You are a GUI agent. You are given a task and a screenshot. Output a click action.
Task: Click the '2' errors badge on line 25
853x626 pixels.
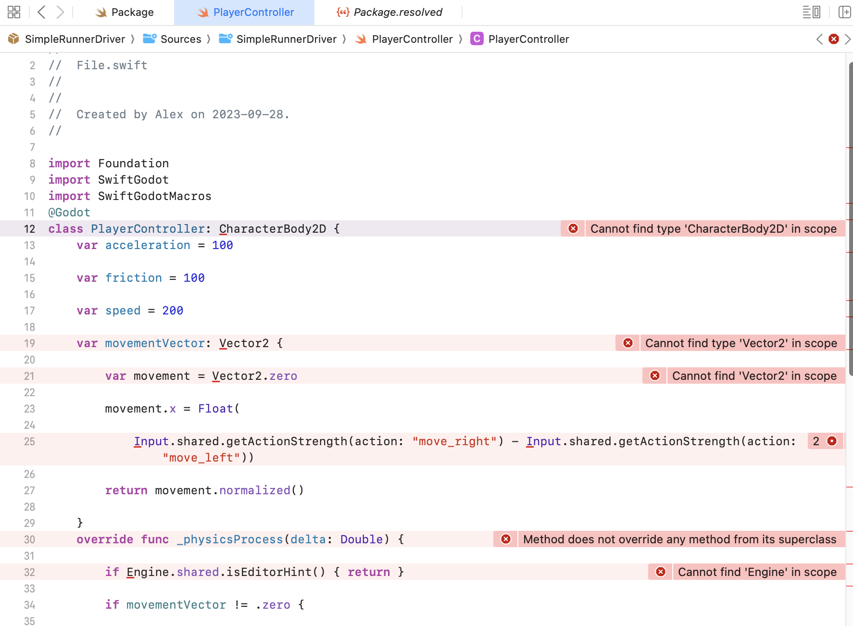(x=825, y=441)
